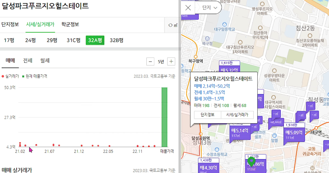Click the 달성공원역 station circle marker
The width and height of the screenshot is (329, 173).
pyautogui.click(x=201, y=134)
